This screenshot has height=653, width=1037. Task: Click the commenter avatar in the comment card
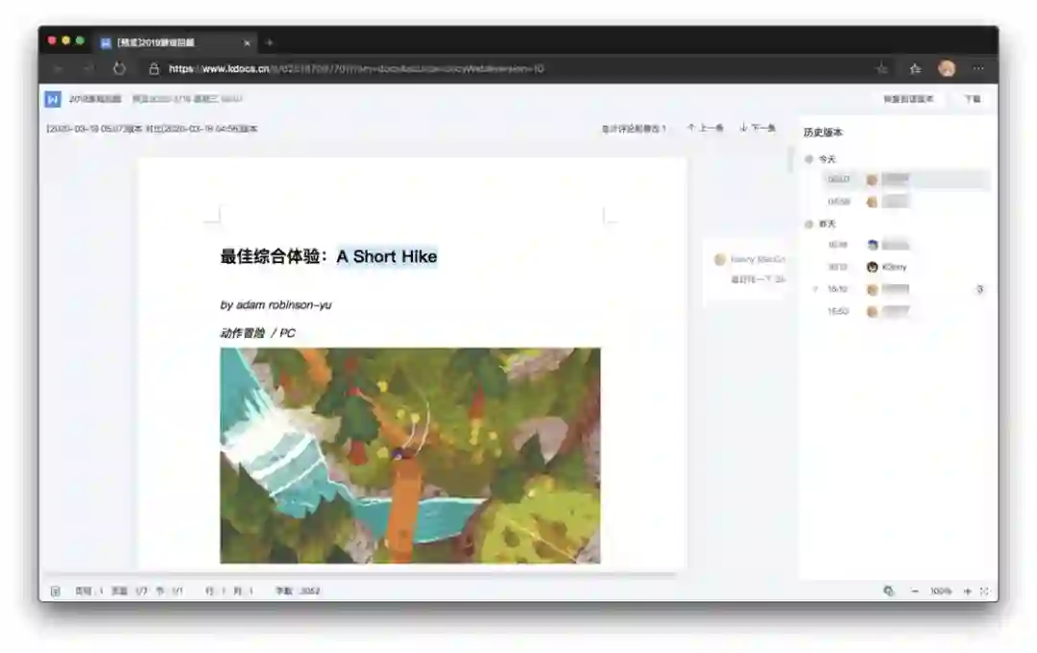[720, 259]
